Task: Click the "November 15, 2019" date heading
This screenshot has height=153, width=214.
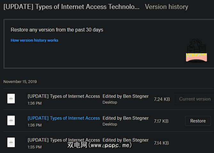Action: [x=20, y=82]
